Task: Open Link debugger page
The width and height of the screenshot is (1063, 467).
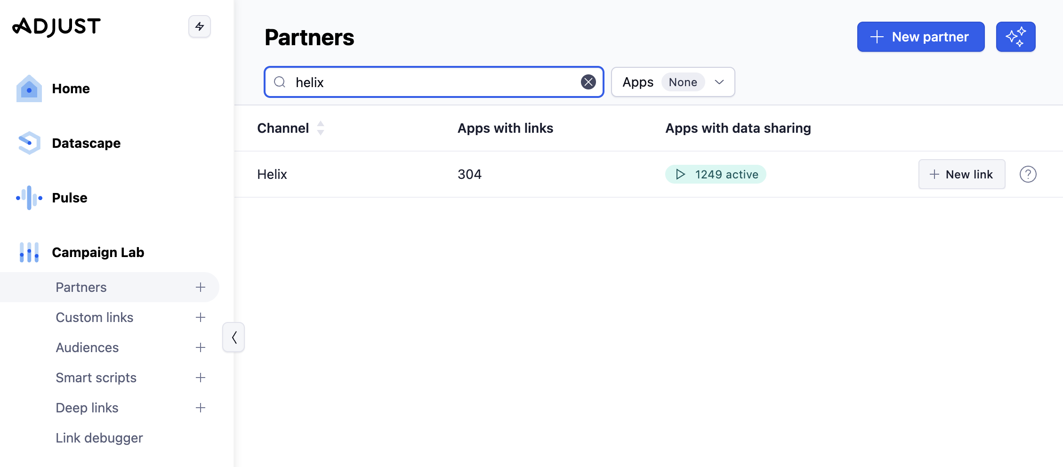Action: click(99, 438)
